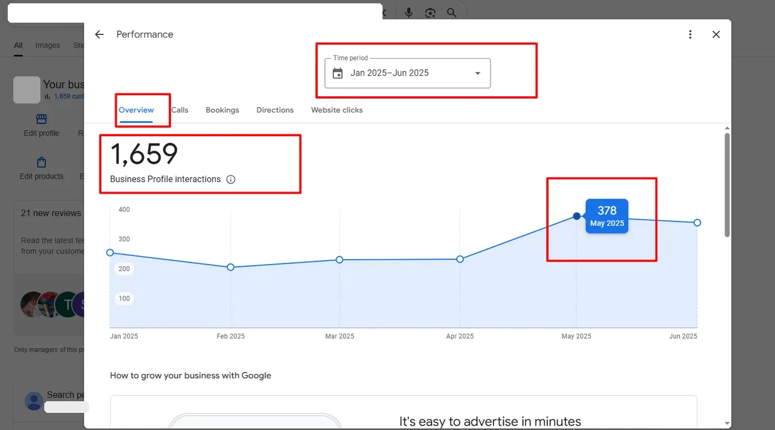
Task: Click "How to grow your business with Google" heading
Action: pos(190,375)
